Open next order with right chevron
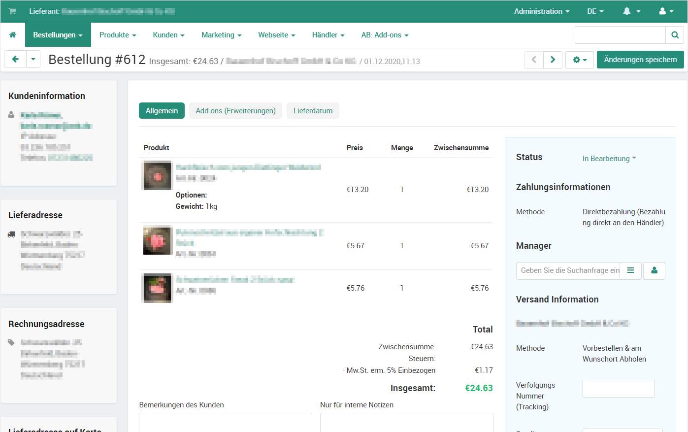This screenshot has height=432, width=688. point(553,60)
